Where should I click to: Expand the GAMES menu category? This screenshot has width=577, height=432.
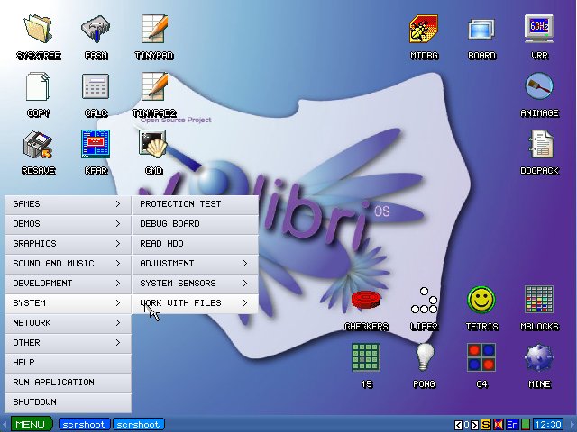68,204
